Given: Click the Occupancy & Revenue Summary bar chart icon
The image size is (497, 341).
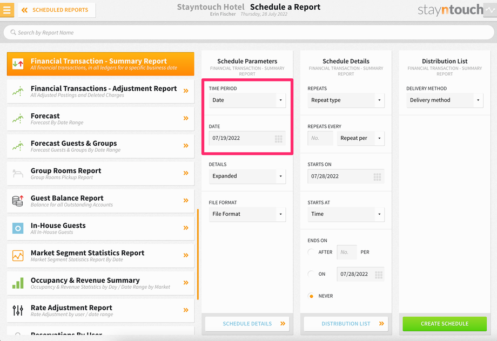Looking at the screenshot, I should [x=18, y=283].
